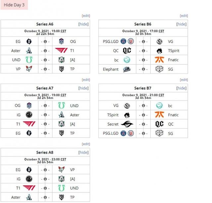
Task: Click the edit link above Series A7
Action: click(x=86, y=80)
